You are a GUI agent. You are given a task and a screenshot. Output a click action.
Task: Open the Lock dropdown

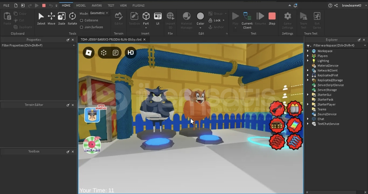coord(224,20)
